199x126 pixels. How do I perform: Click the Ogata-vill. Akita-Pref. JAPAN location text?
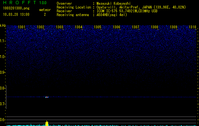[x=141, y=7]
